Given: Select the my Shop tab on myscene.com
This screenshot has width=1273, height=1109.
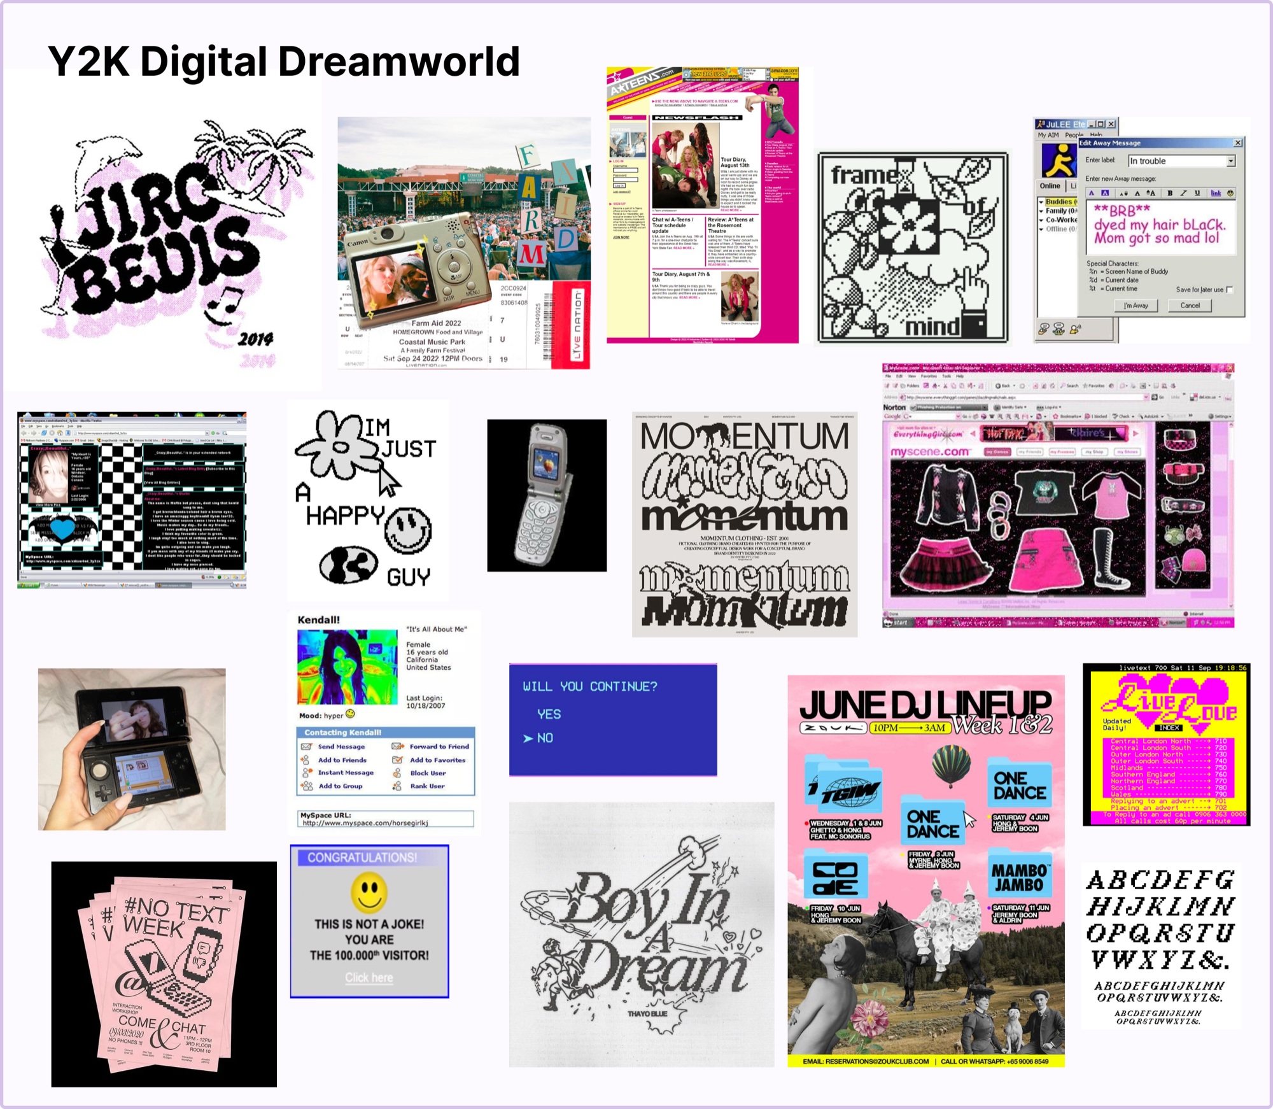Looking at the screenshot, I should point(1094,452).
